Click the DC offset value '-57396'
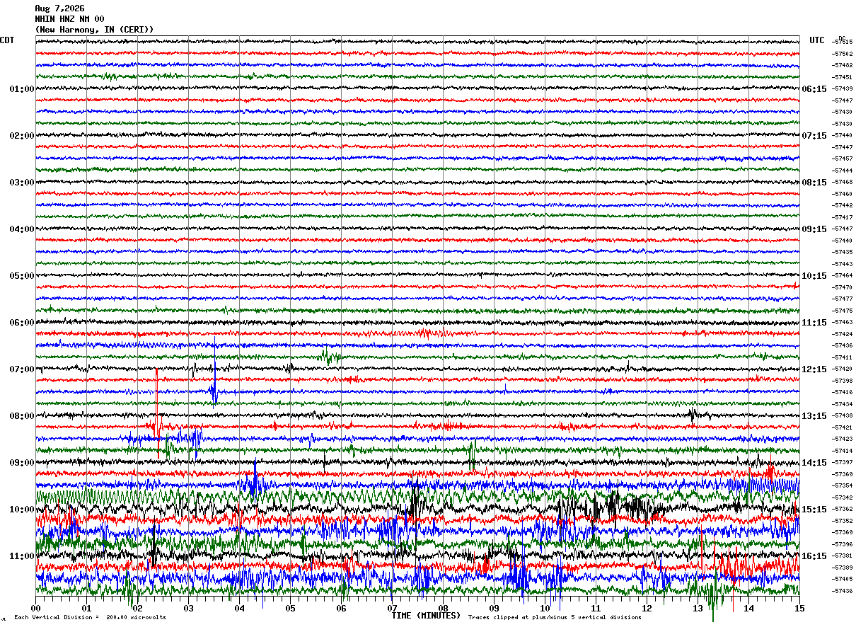Viewport: 856px width, 627px height. coord(843,544)
